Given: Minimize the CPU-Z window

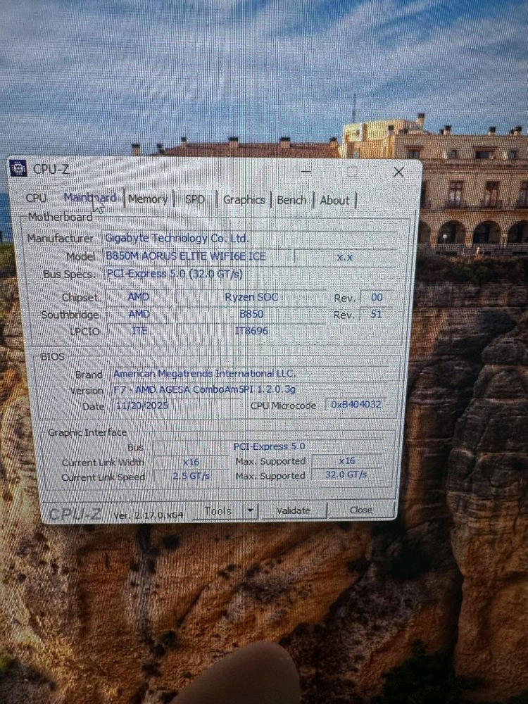Looking at the screenshot, I should click(306, 171).
